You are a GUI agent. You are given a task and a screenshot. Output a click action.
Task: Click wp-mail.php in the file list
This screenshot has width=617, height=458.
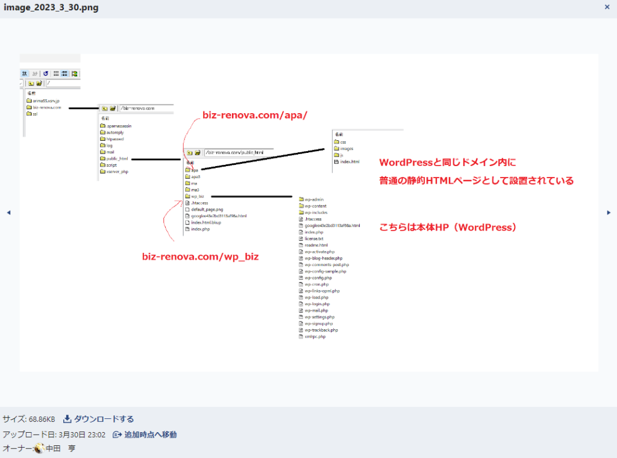(313, 311)
